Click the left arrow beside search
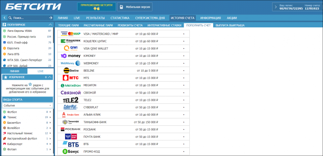This screenshot has width=323, height=156. [x=4, y=18]
